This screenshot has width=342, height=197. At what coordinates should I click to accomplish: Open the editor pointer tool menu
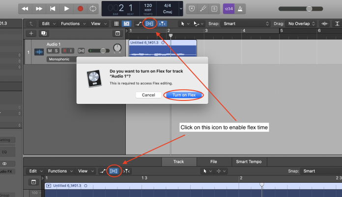(x=207, y=171)
